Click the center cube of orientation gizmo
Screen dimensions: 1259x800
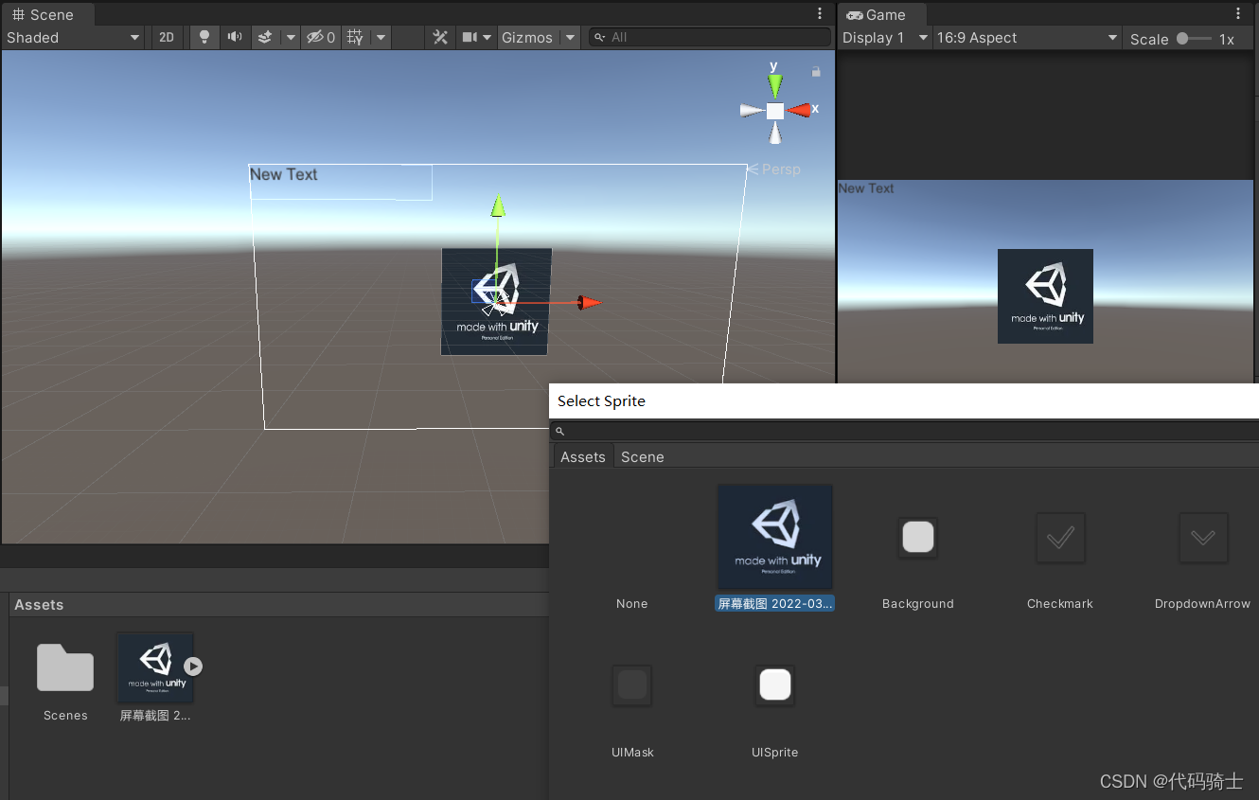775,111
